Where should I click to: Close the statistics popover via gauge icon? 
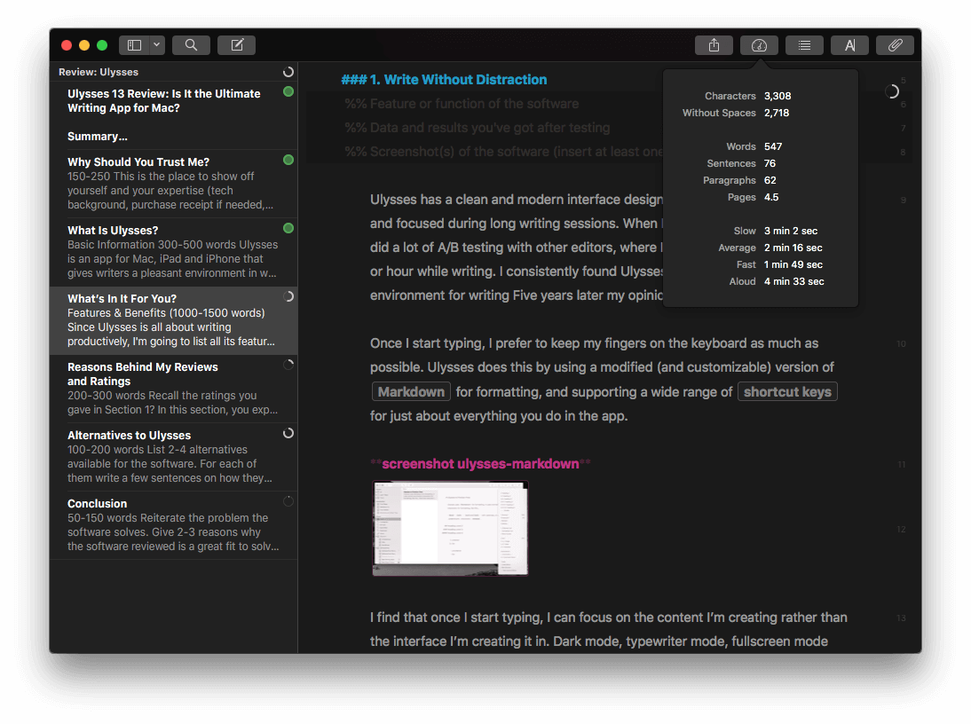coord(759,45)
